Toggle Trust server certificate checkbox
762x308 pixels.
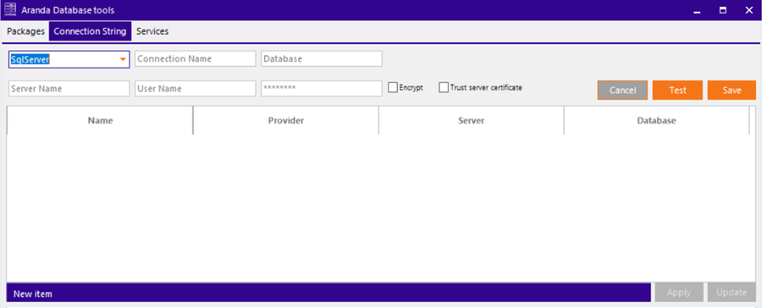click(443, 88)
